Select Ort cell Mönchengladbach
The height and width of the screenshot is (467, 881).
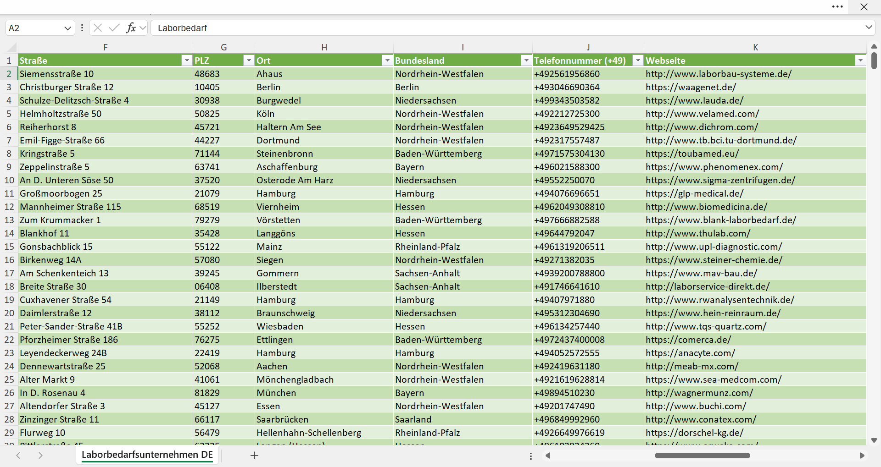(x=324, y=379)
